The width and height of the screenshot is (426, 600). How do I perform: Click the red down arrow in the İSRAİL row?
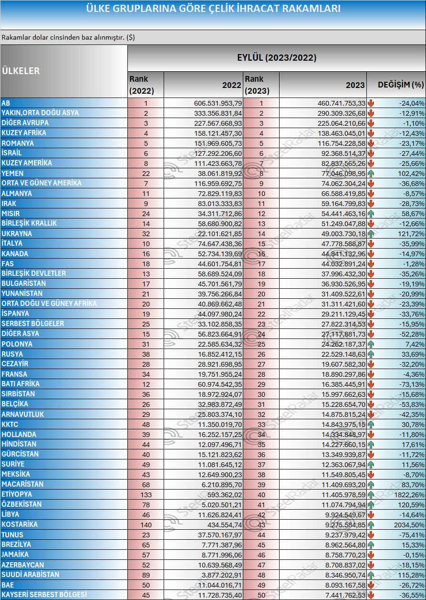point(371,153)
